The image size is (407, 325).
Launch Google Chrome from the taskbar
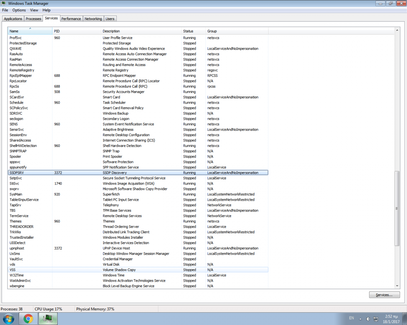point(28,319)
